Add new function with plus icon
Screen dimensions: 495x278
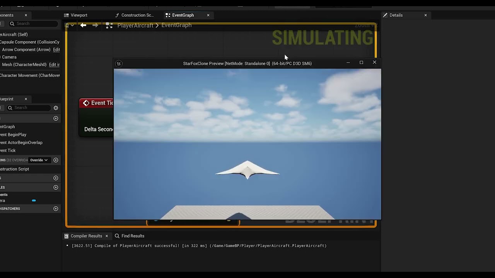56,160
